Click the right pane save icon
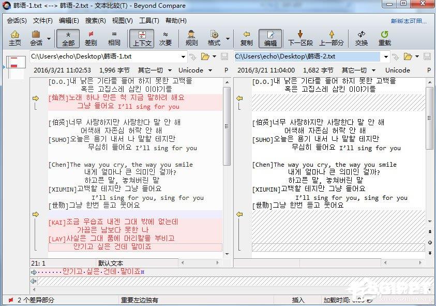The height and width of the screenshot is (306, 436). click(x=427, y=56)
